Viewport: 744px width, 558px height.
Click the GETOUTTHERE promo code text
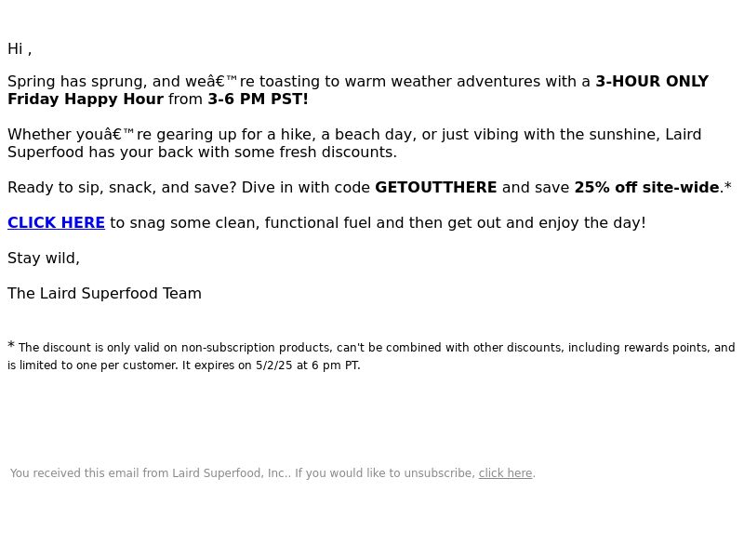(x=435, y=188)
